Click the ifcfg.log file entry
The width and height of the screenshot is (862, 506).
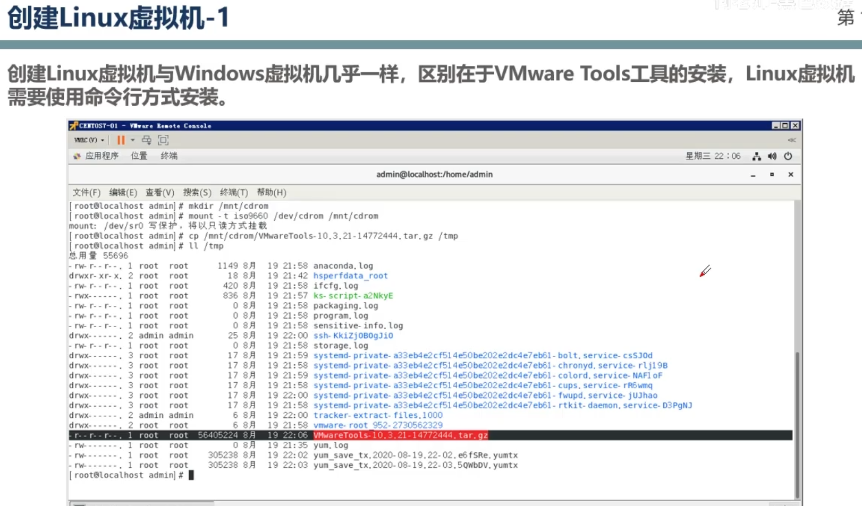pos(336,286)
